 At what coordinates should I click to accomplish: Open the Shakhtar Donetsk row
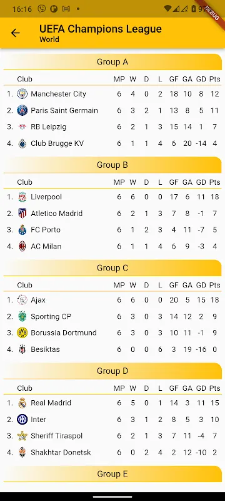(112, 453)
